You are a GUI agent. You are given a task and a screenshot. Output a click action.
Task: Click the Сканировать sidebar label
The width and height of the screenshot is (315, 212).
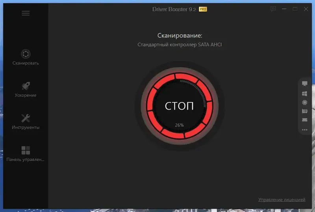pos(26,63)
